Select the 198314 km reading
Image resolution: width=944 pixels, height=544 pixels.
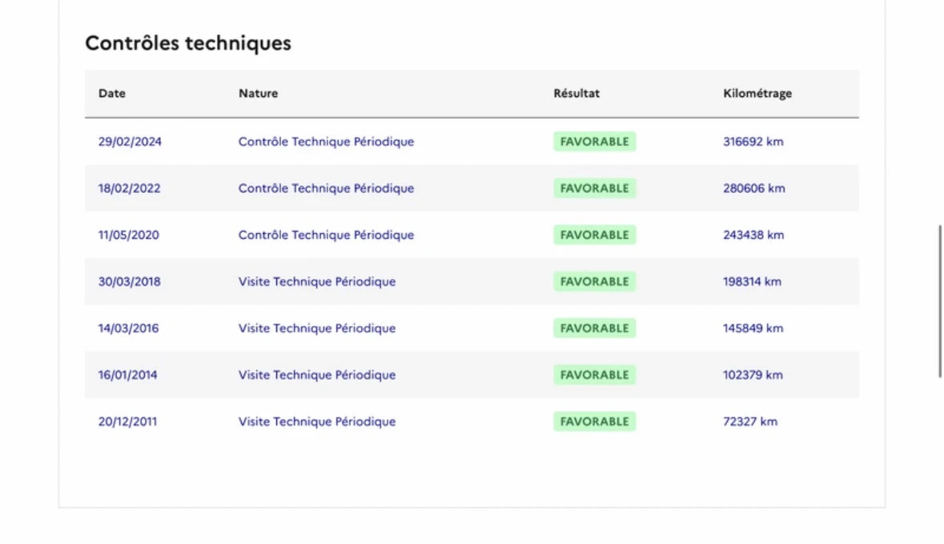[x=752, y=282]
